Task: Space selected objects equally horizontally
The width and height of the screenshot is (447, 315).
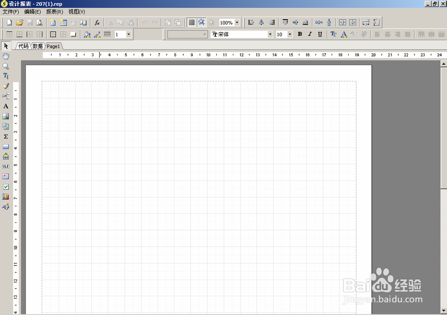Action: point(319,22)
